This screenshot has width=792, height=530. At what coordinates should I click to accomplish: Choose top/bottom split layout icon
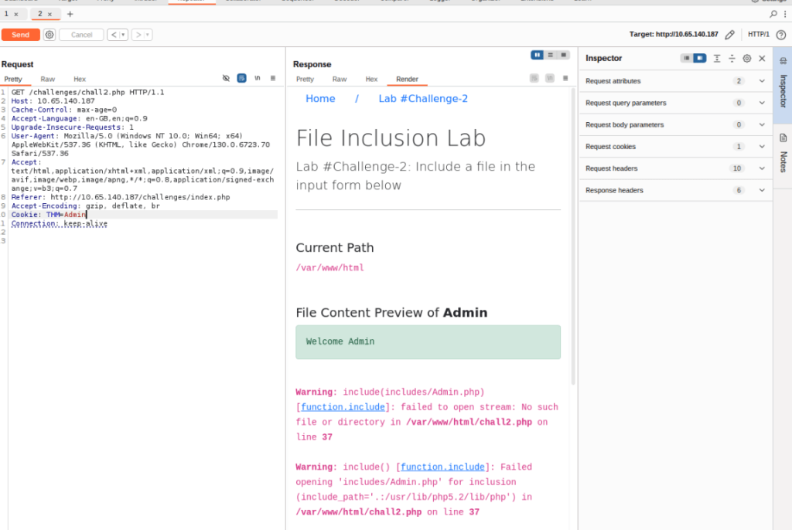coord(551,55)
